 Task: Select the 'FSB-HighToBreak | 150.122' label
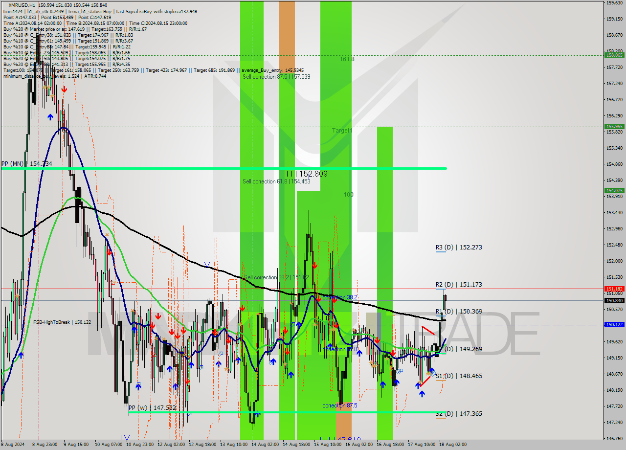pos(62,322)
